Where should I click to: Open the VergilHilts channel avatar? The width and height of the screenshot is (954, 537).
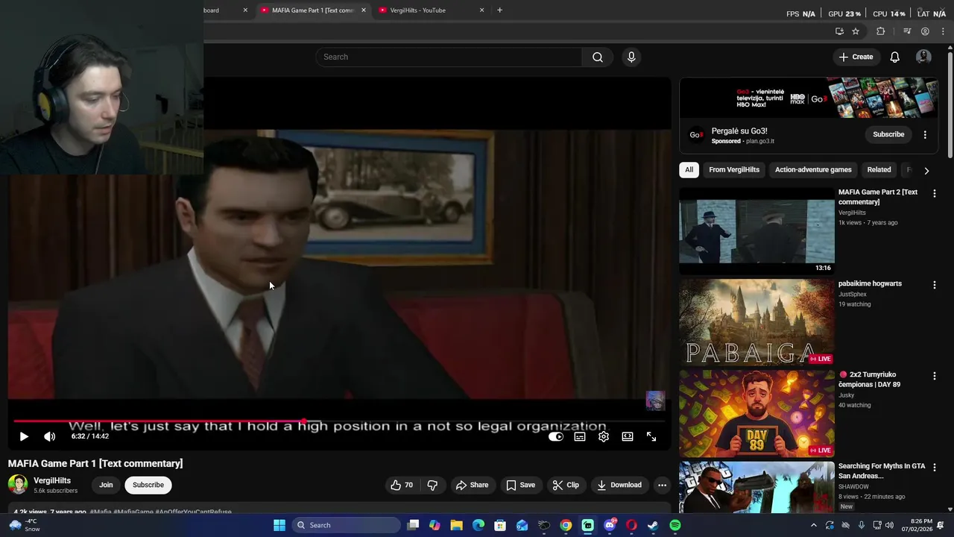18,485
